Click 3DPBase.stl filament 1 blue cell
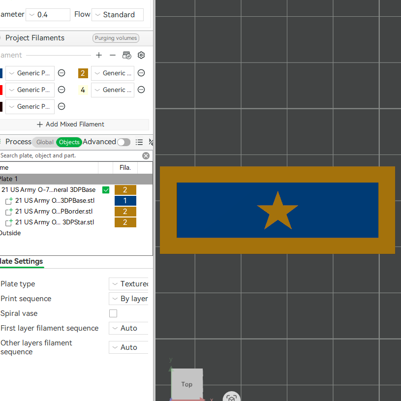The height and width of the screenshot is (401, 401). [125, 201]
